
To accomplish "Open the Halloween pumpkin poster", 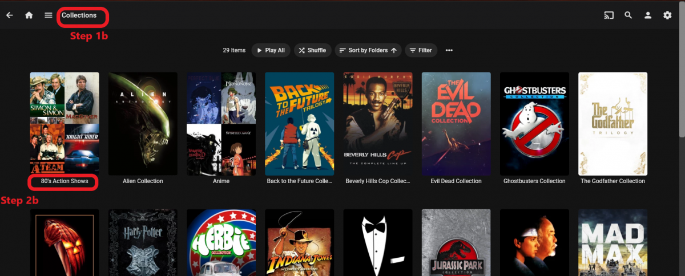I will click(65, 242).
